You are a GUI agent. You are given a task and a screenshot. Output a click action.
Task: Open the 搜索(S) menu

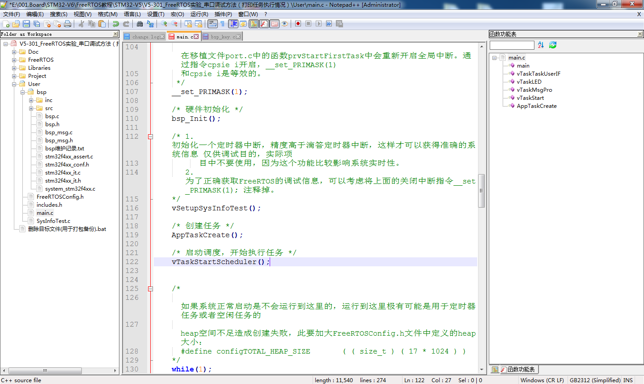(x=59, y=14)
